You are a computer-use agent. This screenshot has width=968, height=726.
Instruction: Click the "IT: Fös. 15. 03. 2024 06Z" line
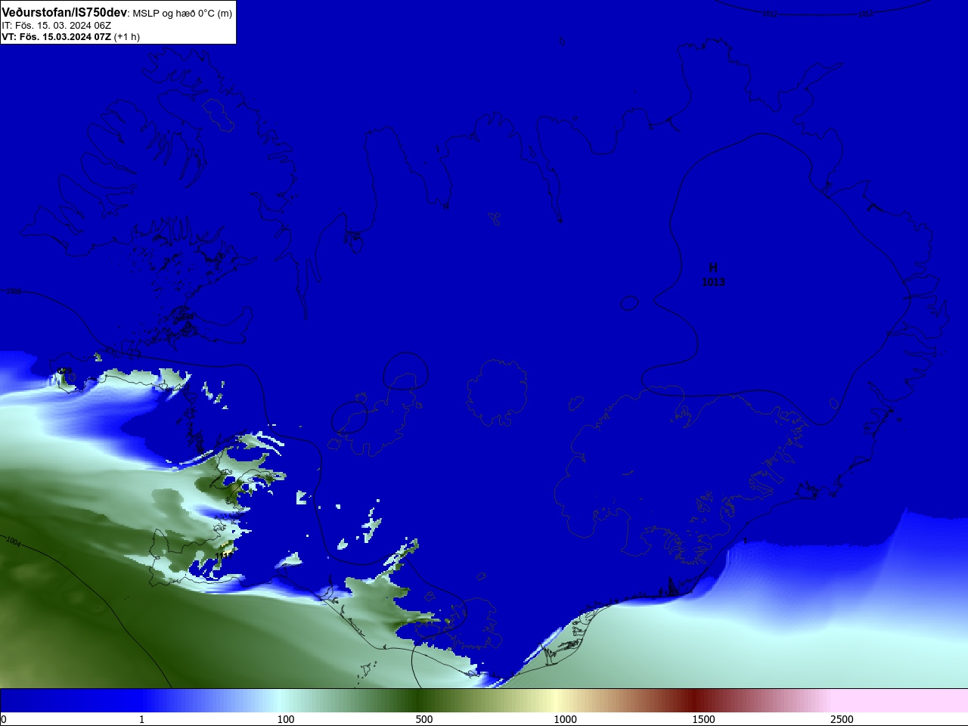[x=57, y=26]
